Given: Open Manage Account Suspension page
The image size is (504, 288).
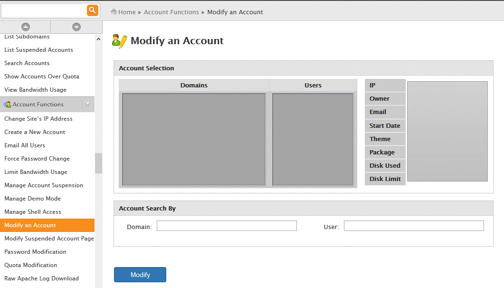Looking at the screenshot, I should coord(44,185).
